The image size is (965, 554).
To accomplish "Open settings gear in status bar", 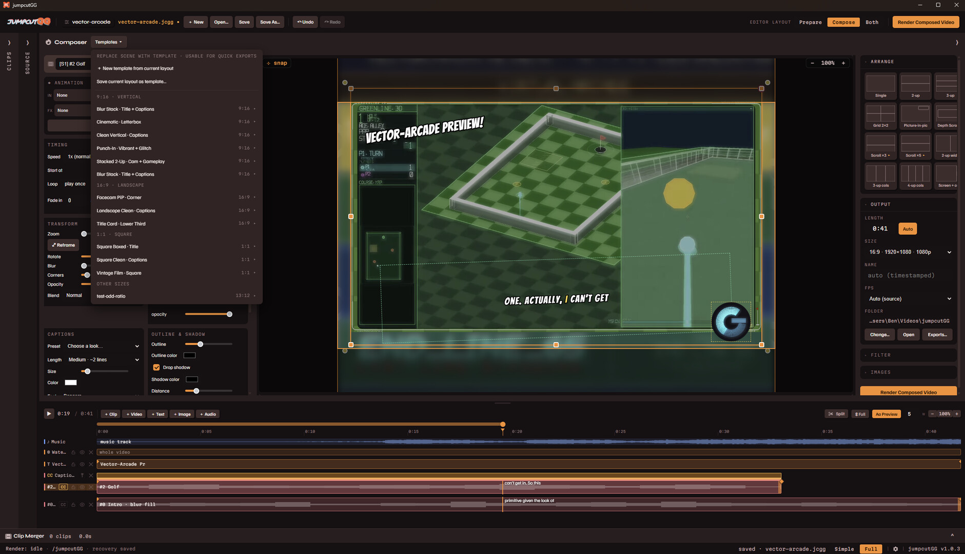I will 895,549.
